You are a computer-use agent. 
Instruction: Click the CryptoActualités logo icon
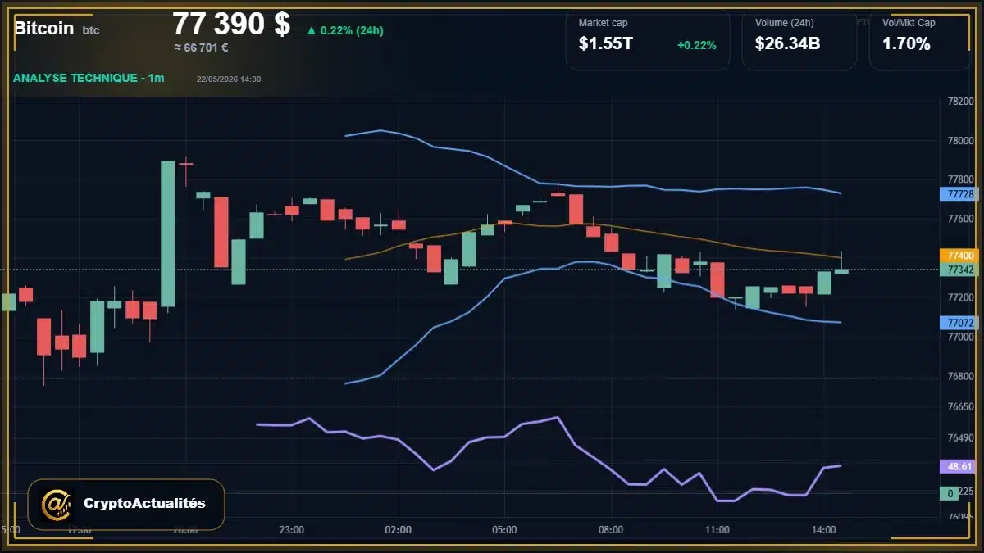click(56, 504)
